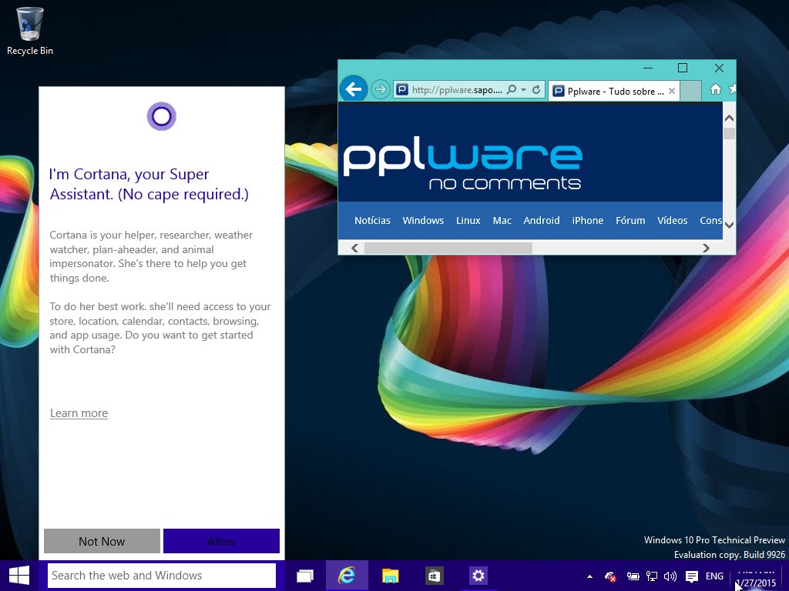Click the horizontal scrollbar right arrow
789x591 pixels.
[x=706, y=248]
